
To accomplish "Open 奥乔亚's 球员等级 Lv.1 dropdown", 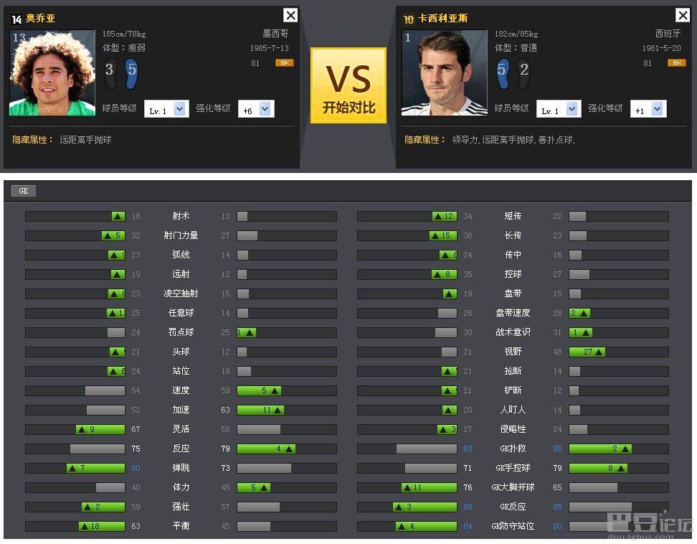I will [x=179, y=109].
